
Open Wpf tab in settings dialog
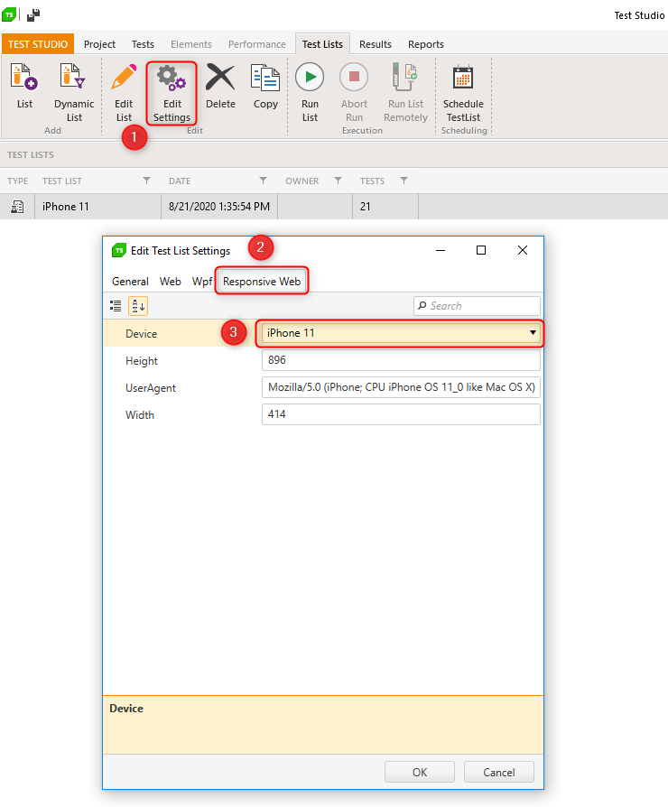coord(201,282)
